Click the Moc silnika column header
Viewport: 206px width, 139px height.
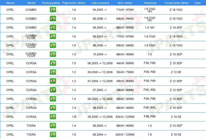pos(125,3)
